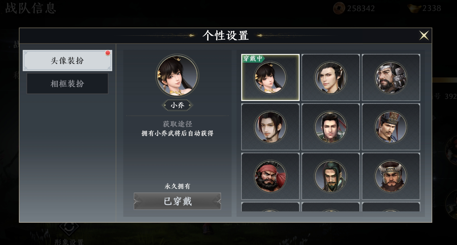457x245 pixels.
Task: Choose the avatar with red tassel headpiece
Action: [x=331, y=127]
